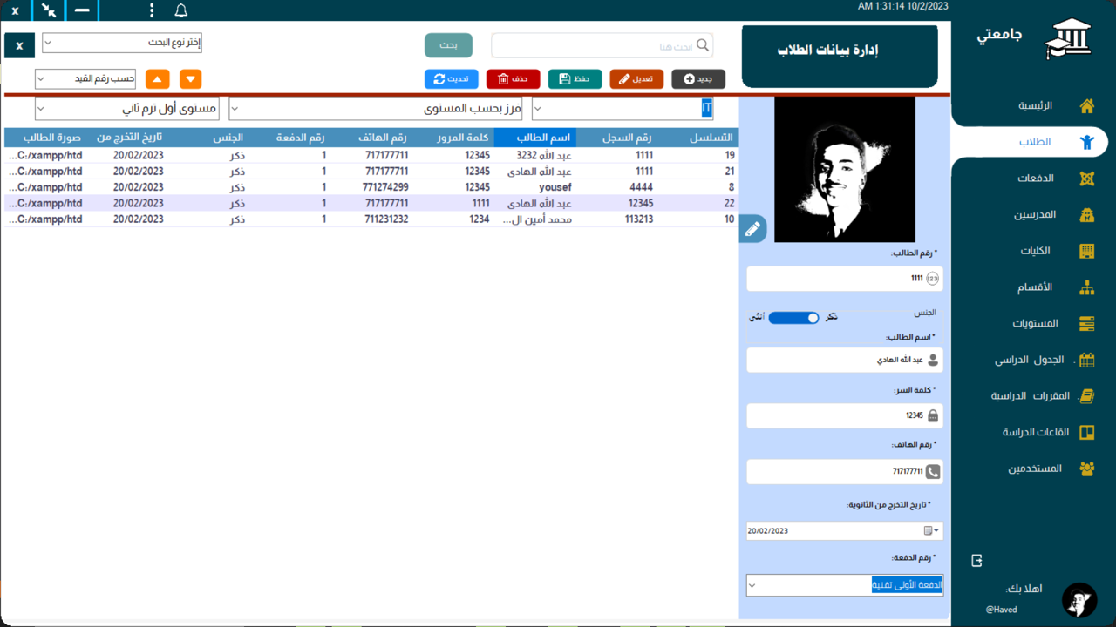Open the batch number dropdown
Image resolution: width=1116 pixels, height=627 pixels.
click(x=844, y=585)
